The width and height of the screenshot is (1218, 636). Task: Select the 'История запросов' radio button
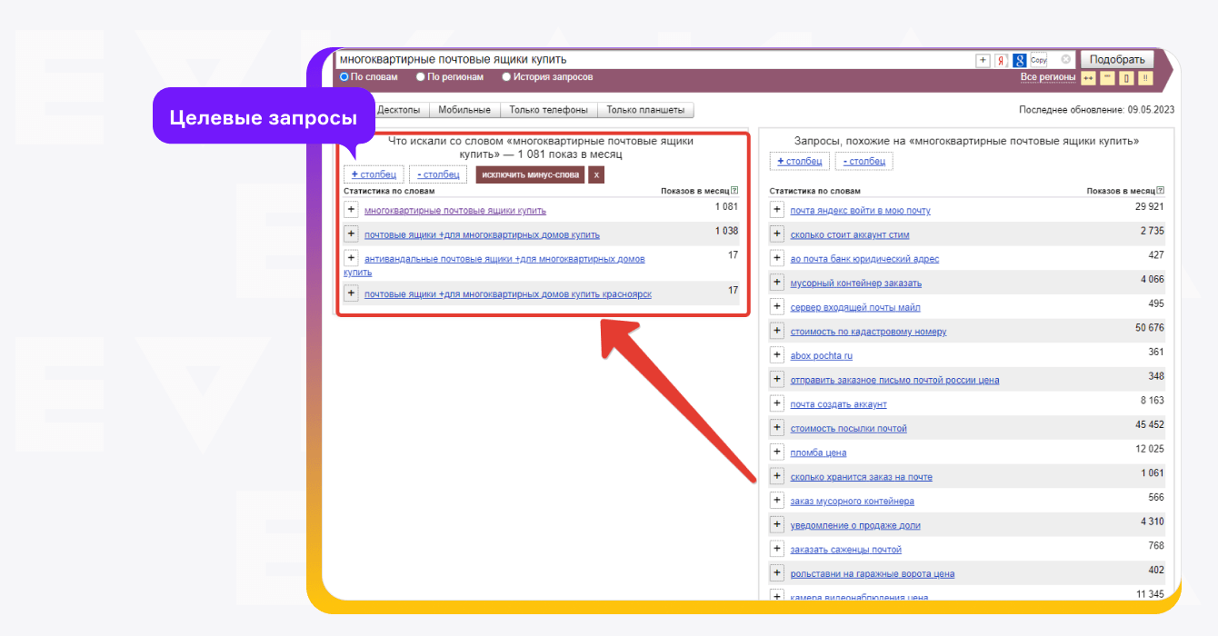pyautogui.click(x=506, y=77)
